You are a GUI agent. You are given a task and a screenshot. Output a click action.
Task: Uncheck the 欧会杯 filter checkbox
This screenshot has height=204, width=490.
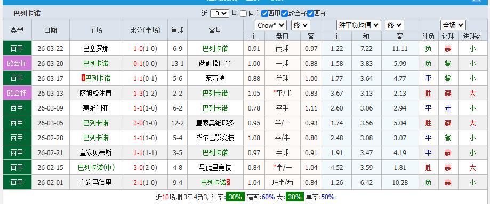[x=284, y=14]
